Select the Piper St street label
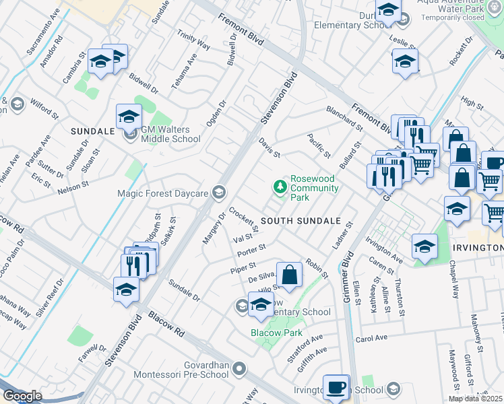 (x=243, y=268)
